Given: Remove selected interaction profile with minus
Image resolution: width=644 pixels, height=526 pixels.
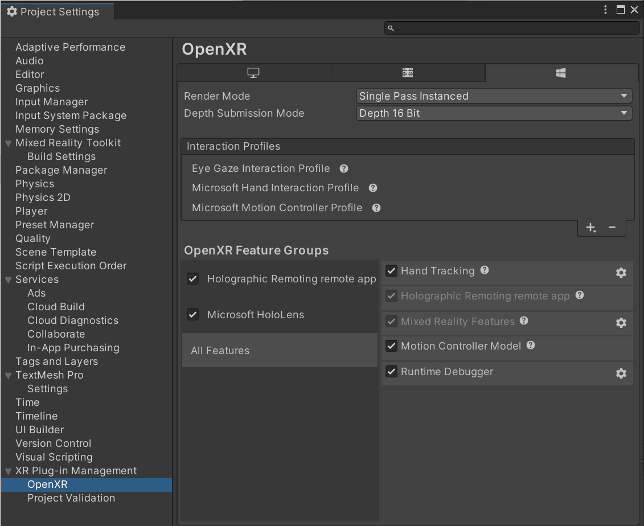Looking at the screenshot, I should [612, 228].
